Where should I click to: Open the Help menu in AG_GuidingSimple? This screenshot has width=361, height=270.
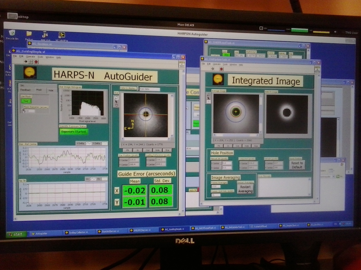[x=59, y=57]
